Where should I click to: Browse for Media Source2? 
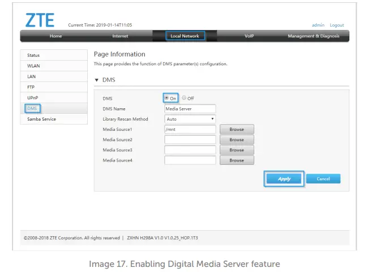click(x=237, y=140)
